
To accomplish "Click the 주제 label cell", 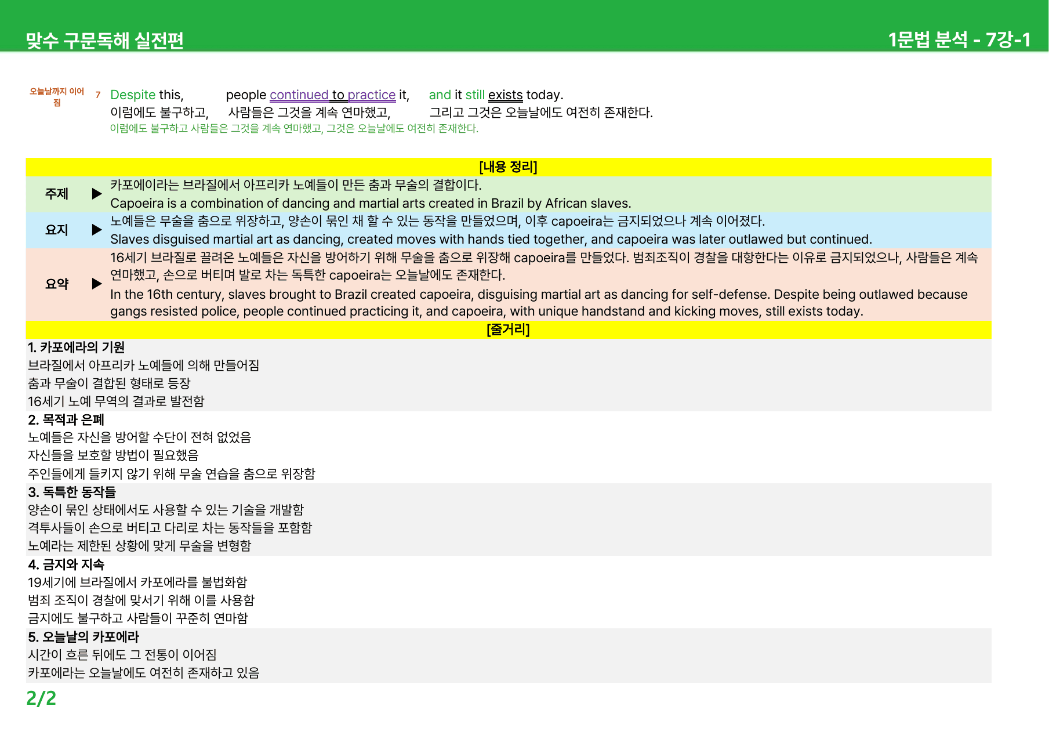I will [57, 194].
